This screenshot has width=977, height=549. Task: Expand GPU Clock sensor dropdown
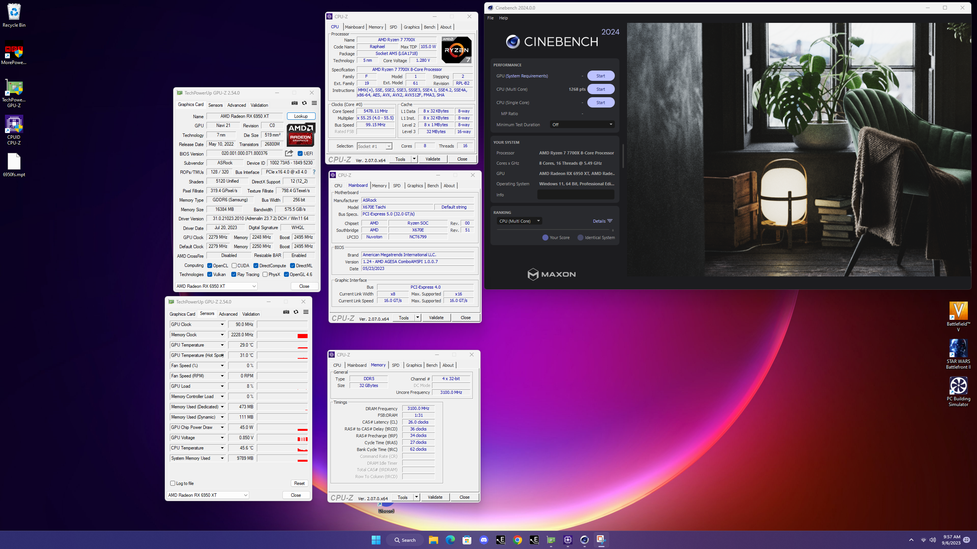coord(222,324)
